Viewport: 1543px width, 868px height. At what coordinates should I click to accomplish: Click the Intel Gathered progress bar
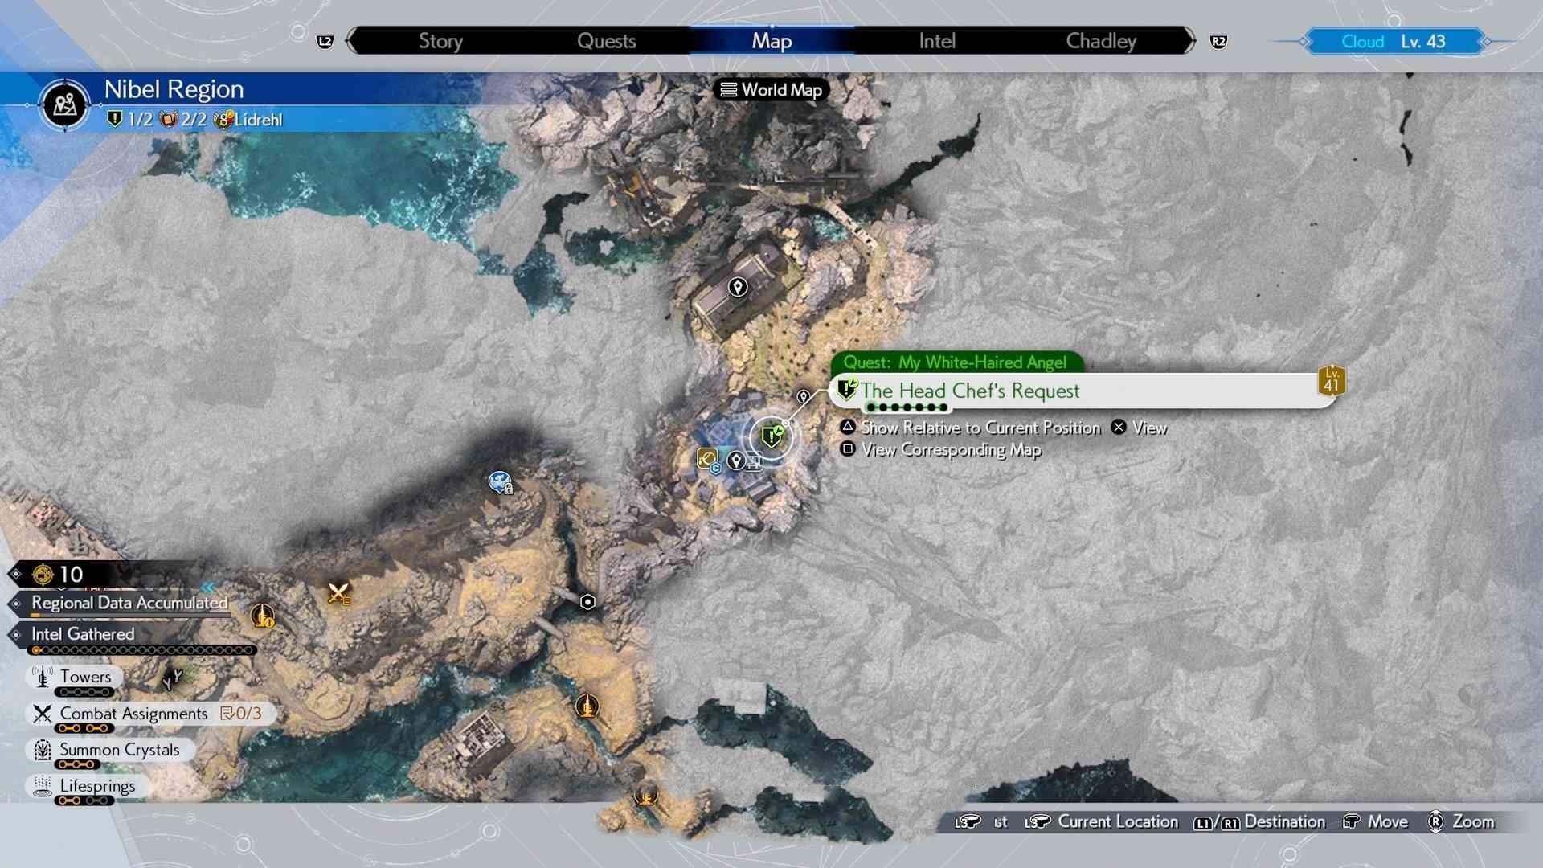click(x=143, y=650)
